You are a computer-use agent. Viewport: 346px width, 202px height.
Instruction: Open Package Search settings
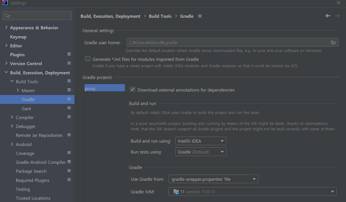pos(31,171)
